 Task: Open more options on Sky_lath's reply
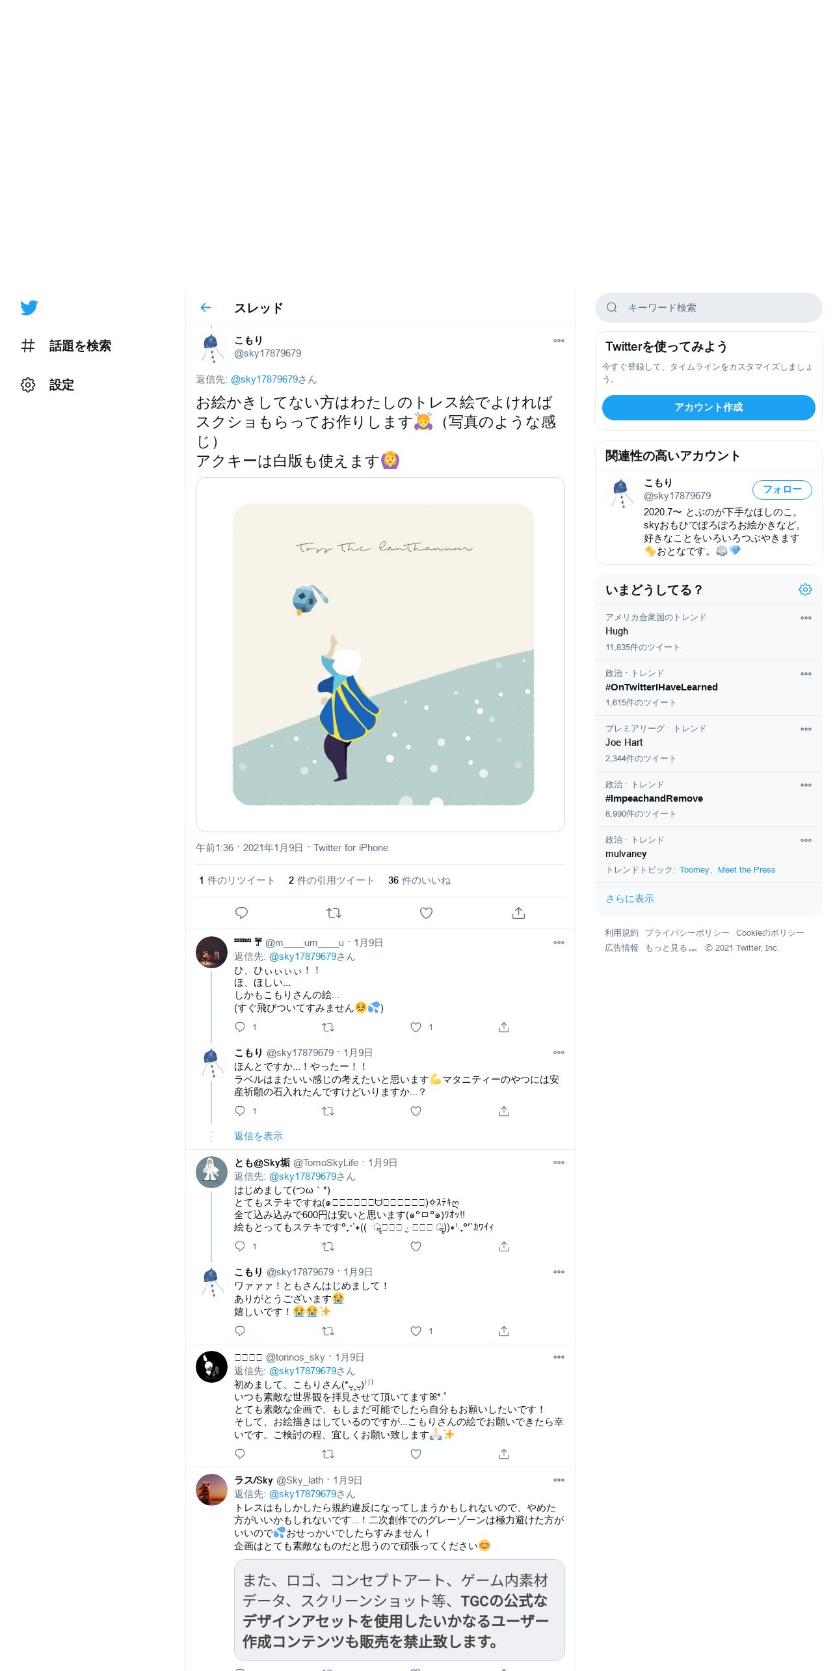tap(559, 1480)
